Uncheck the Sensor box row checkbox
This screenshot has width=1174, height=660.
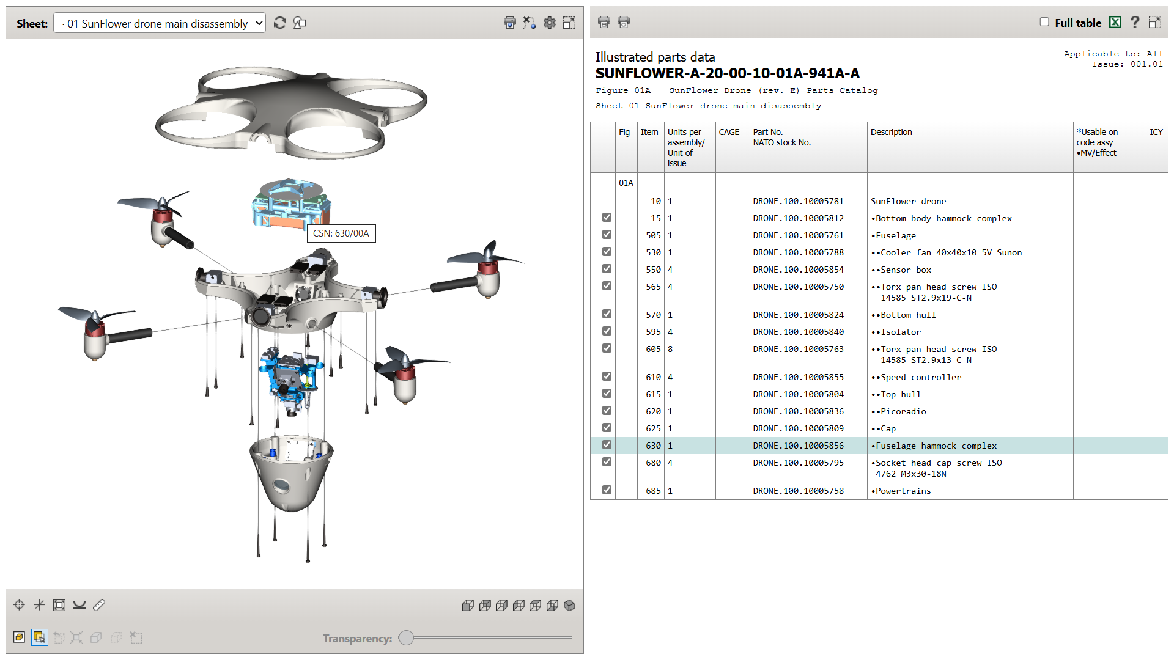click(607, 269)
